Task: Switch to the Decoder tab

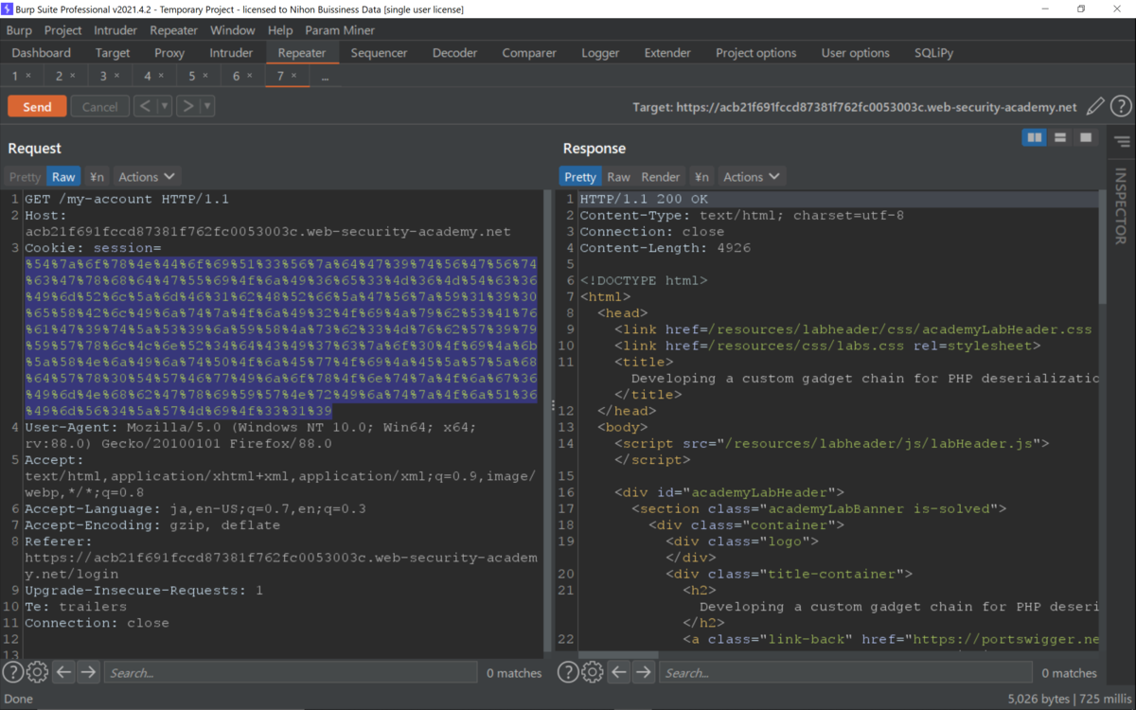Action: pos(454,53)
